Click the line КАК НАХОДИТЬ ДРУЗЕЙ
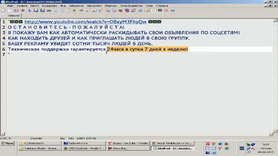Viewport: 278px width, 156px height. (99, 38)
